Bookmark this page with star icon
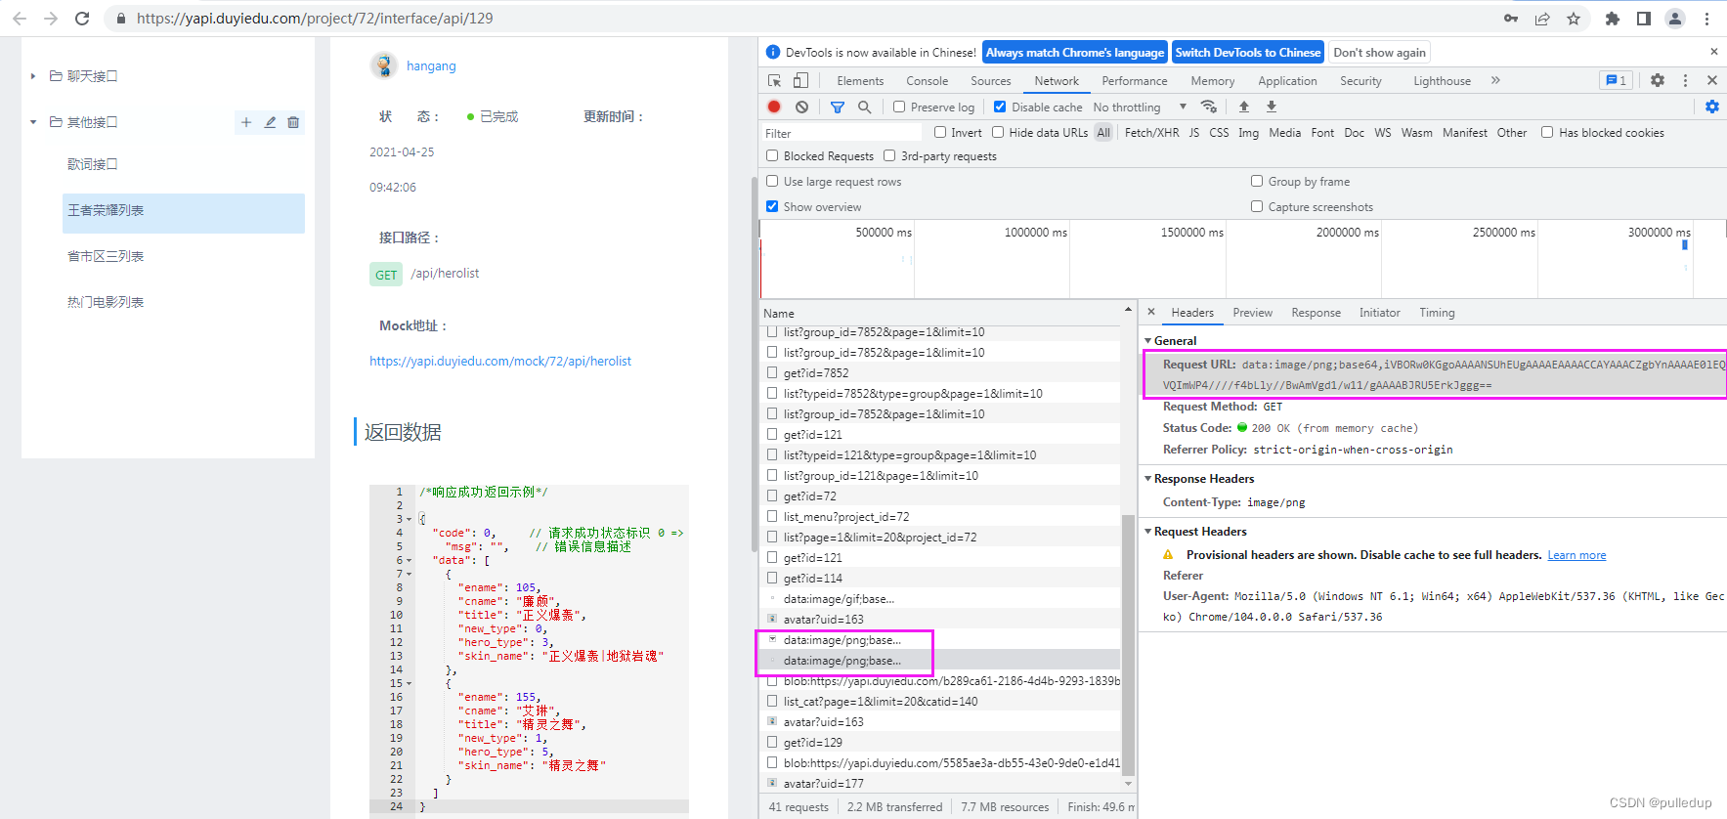Viewport: 1727px width, 819px height. click(1574, 19)
